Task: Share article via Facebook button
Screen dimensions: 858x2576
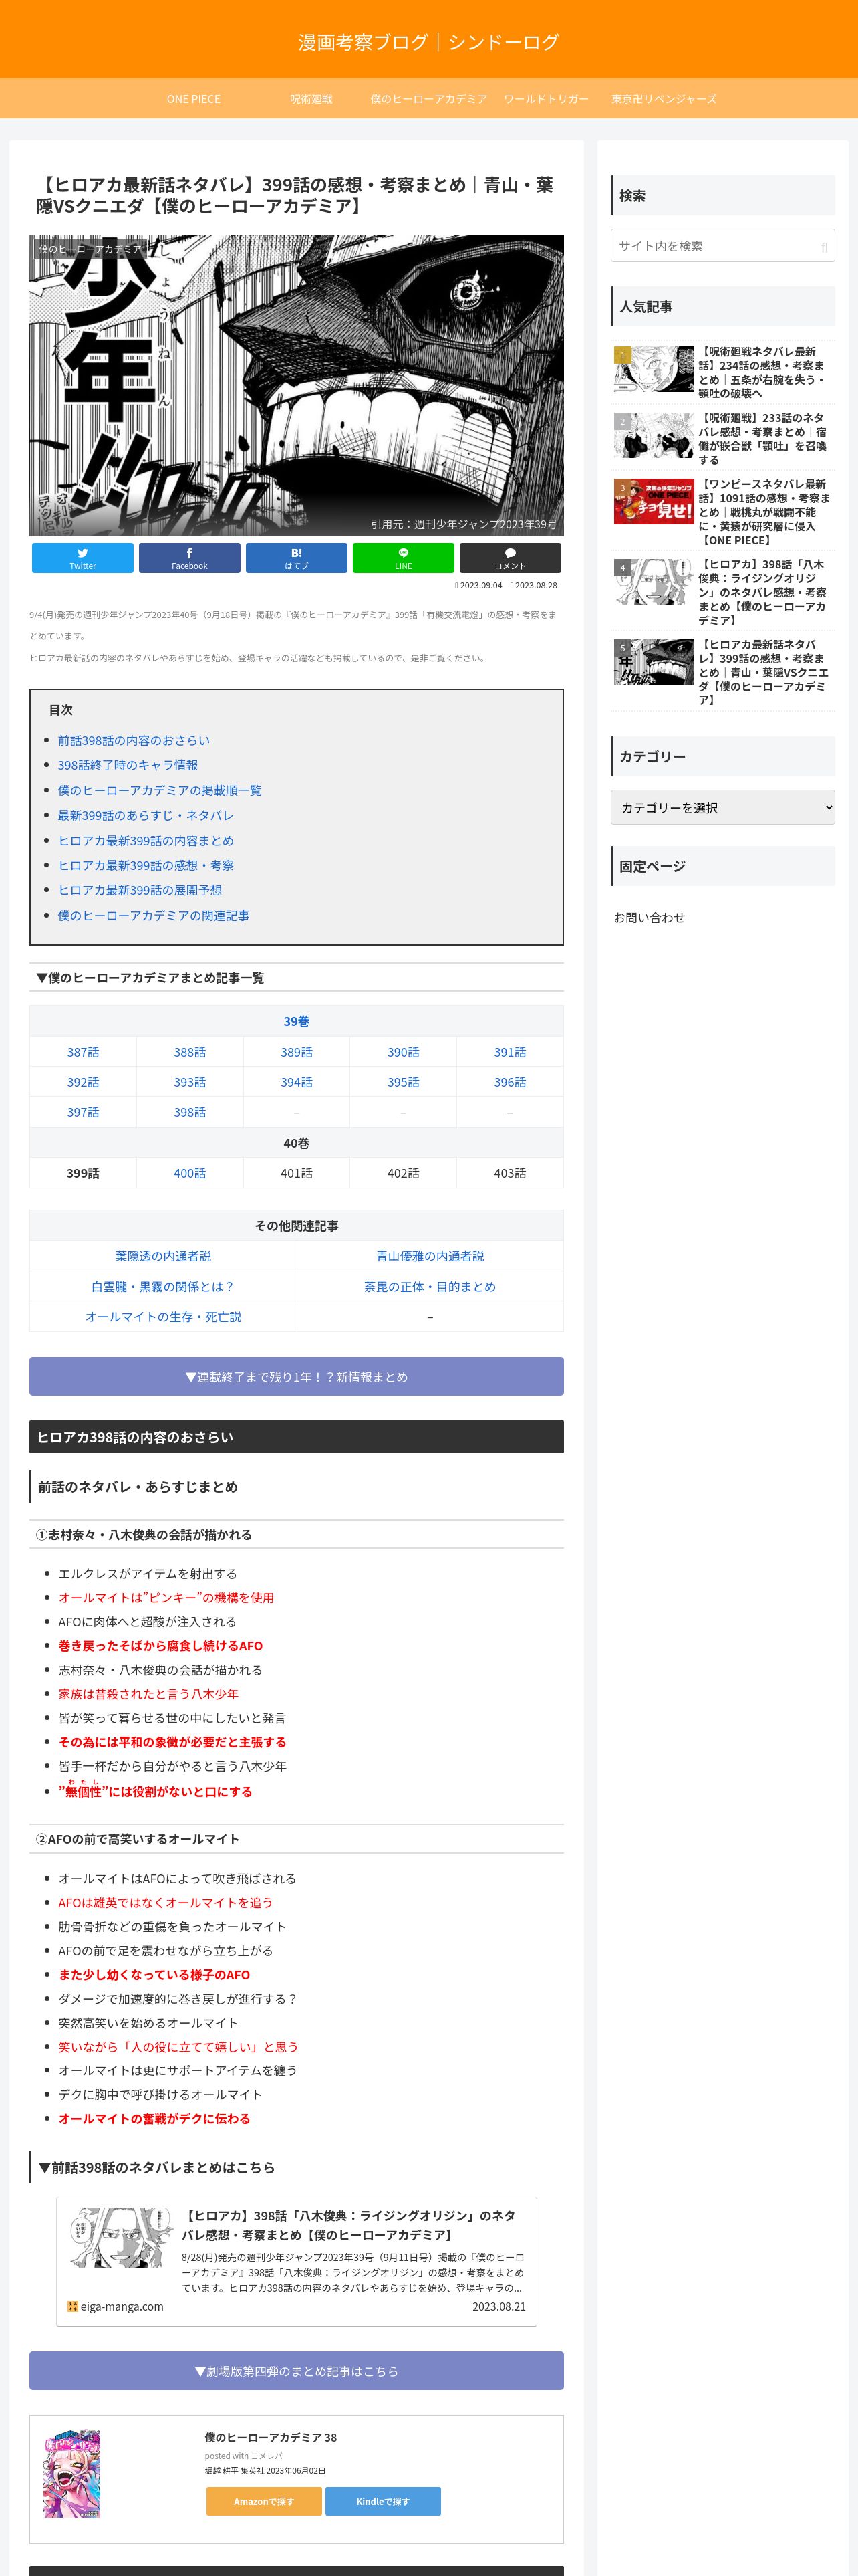Action: [189, 558]
